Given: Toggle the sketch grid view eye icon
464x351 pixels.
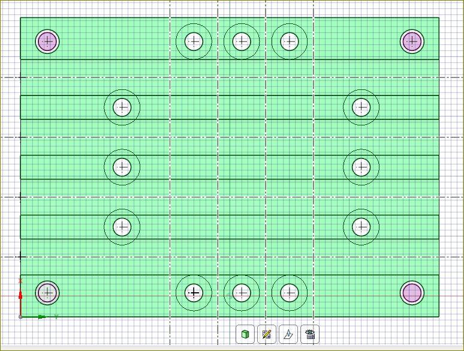Looking at the screenshot, I should 310,334.
